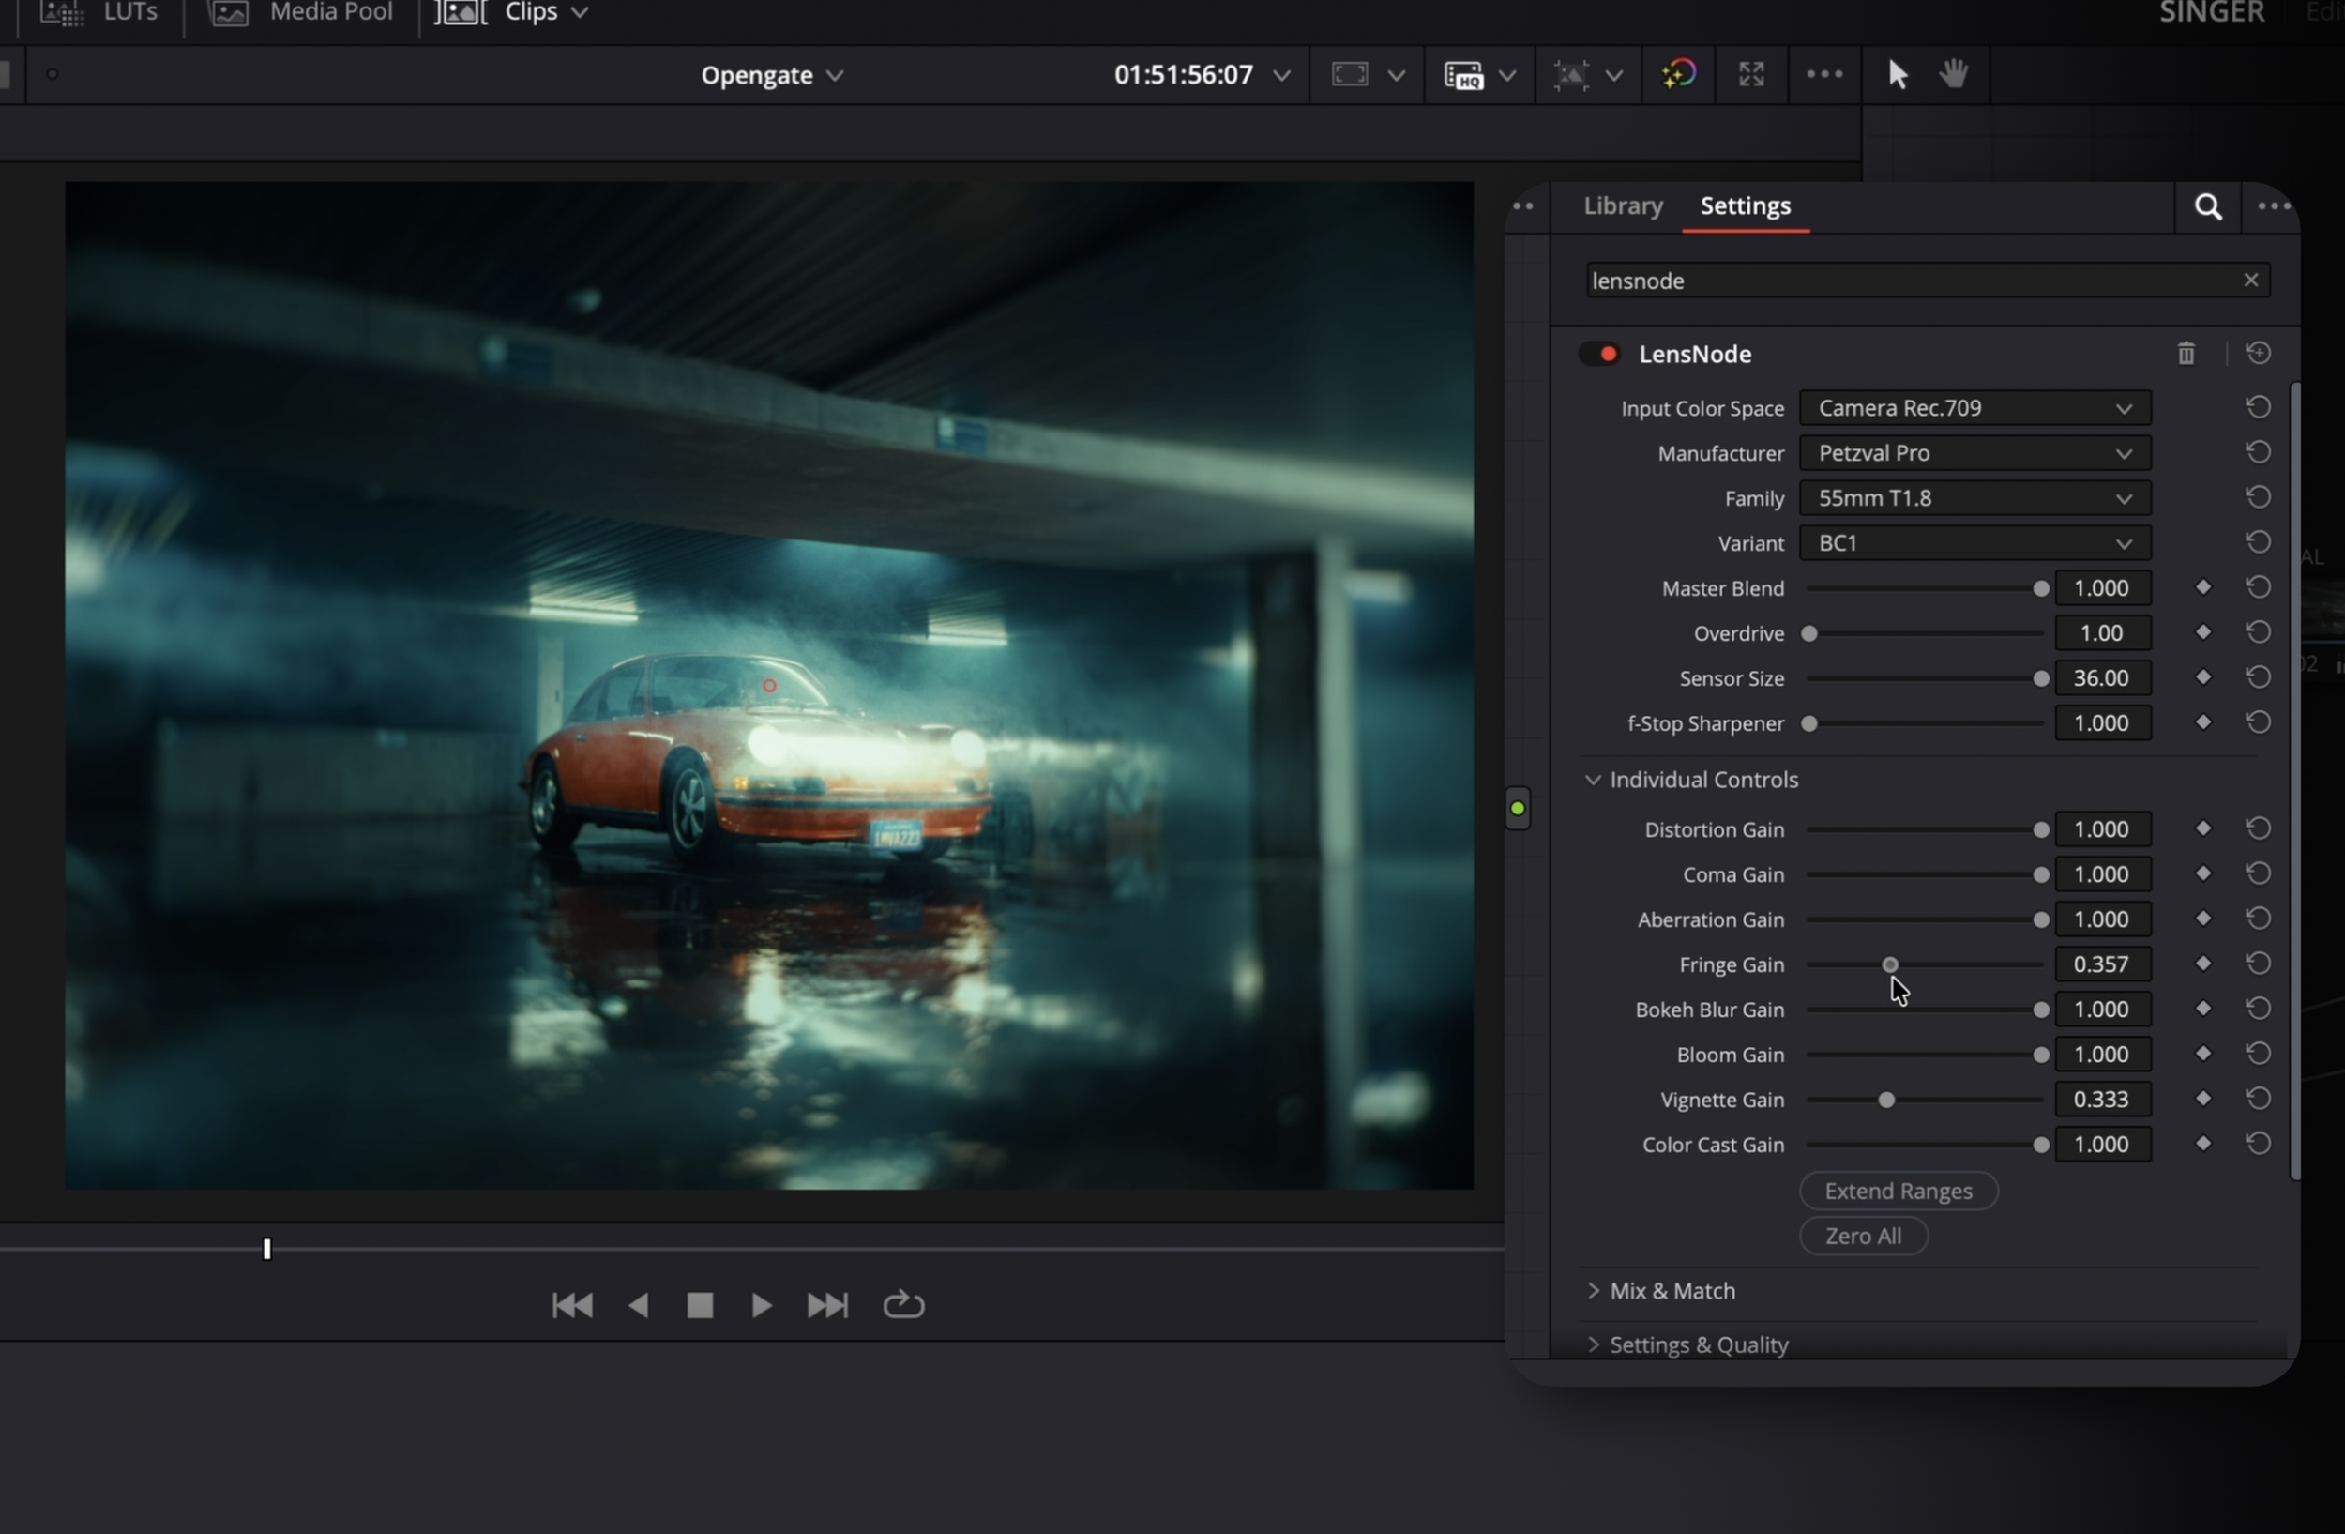Switch to the Library tab

pyautogui.click(x=1623, y=205)
